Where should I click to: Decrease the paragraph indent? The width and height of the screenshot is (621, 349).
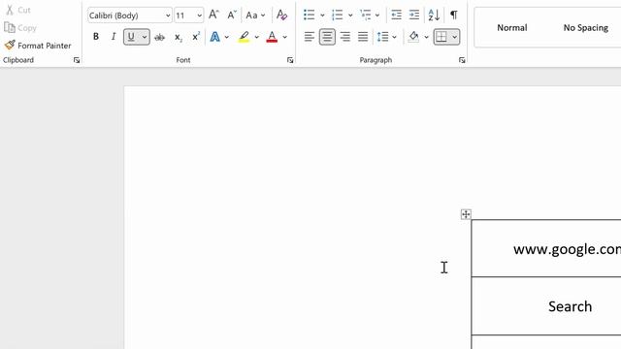point(396,16)
